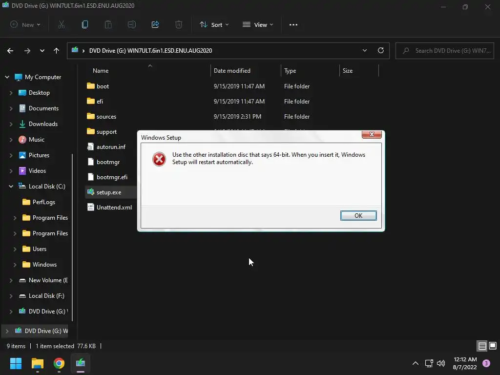This screenshot has width=500, height=375.
Task: Click the Share icon in toolbar
Action: (155, 24)
